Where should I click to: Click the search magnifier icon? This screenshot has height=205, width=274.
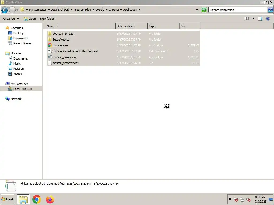[270, 10]
